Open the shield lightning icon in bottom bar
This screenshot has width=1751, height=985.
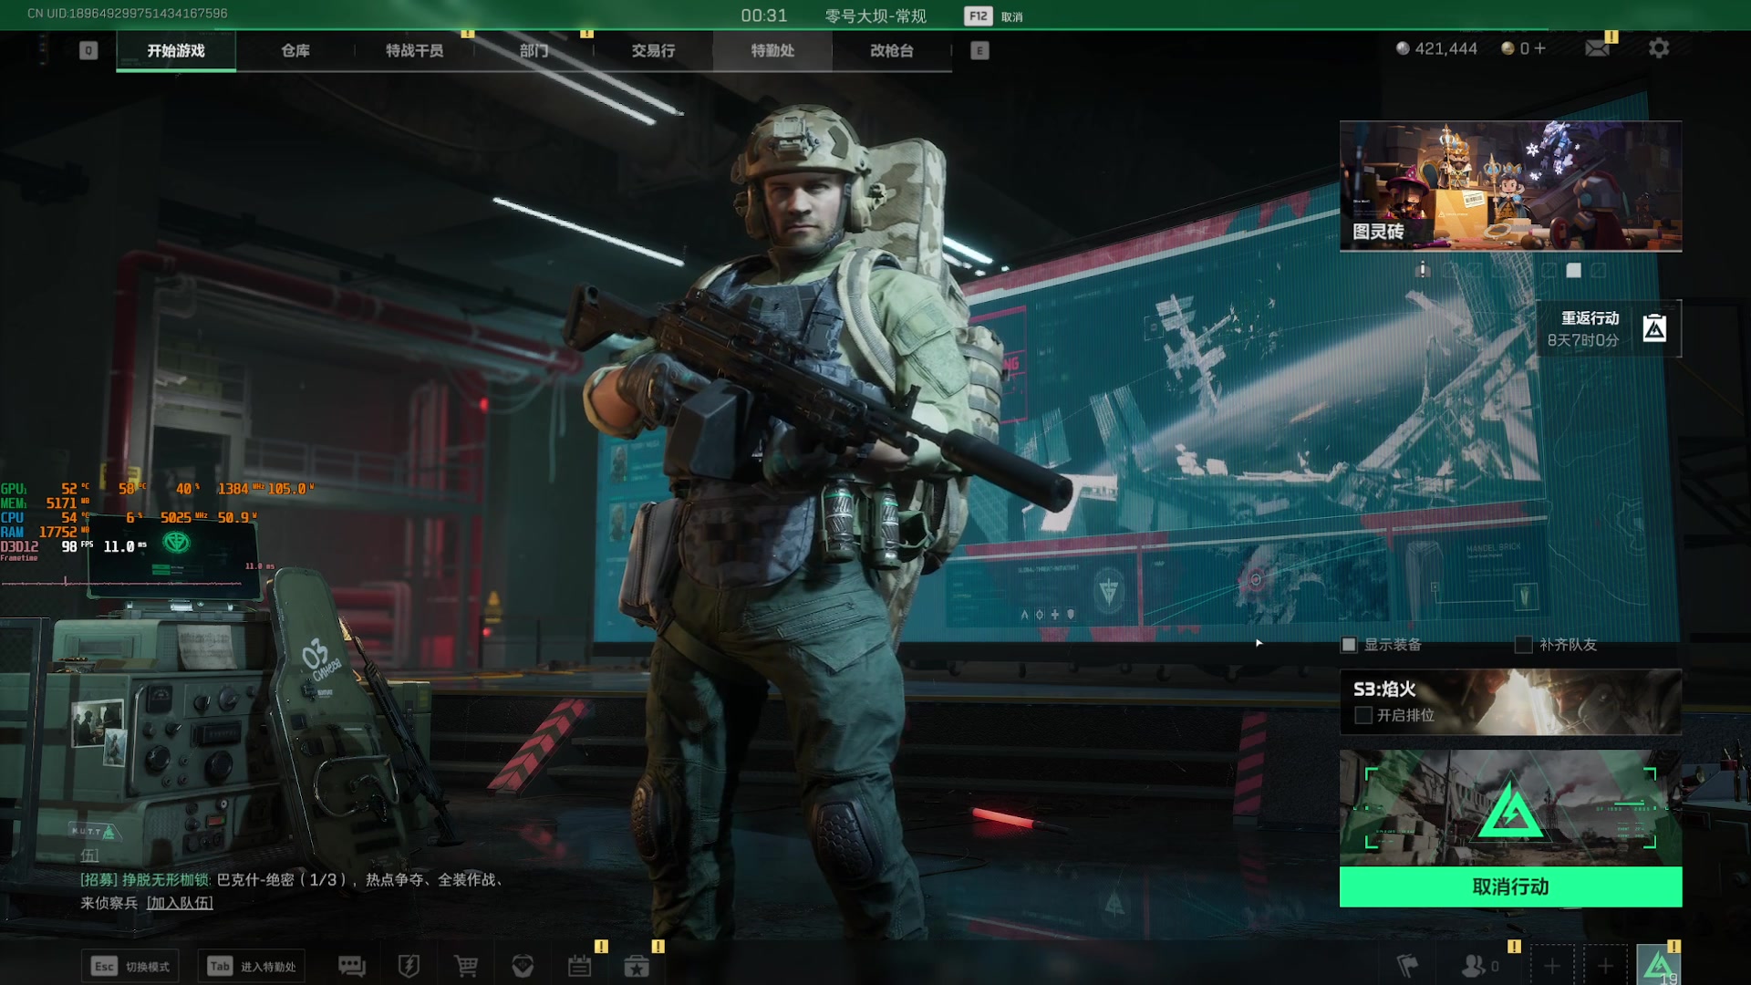coord(409,966)
